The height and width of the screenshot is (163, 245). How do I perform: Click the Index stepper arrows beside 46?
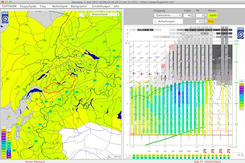[x=194, y=15]
